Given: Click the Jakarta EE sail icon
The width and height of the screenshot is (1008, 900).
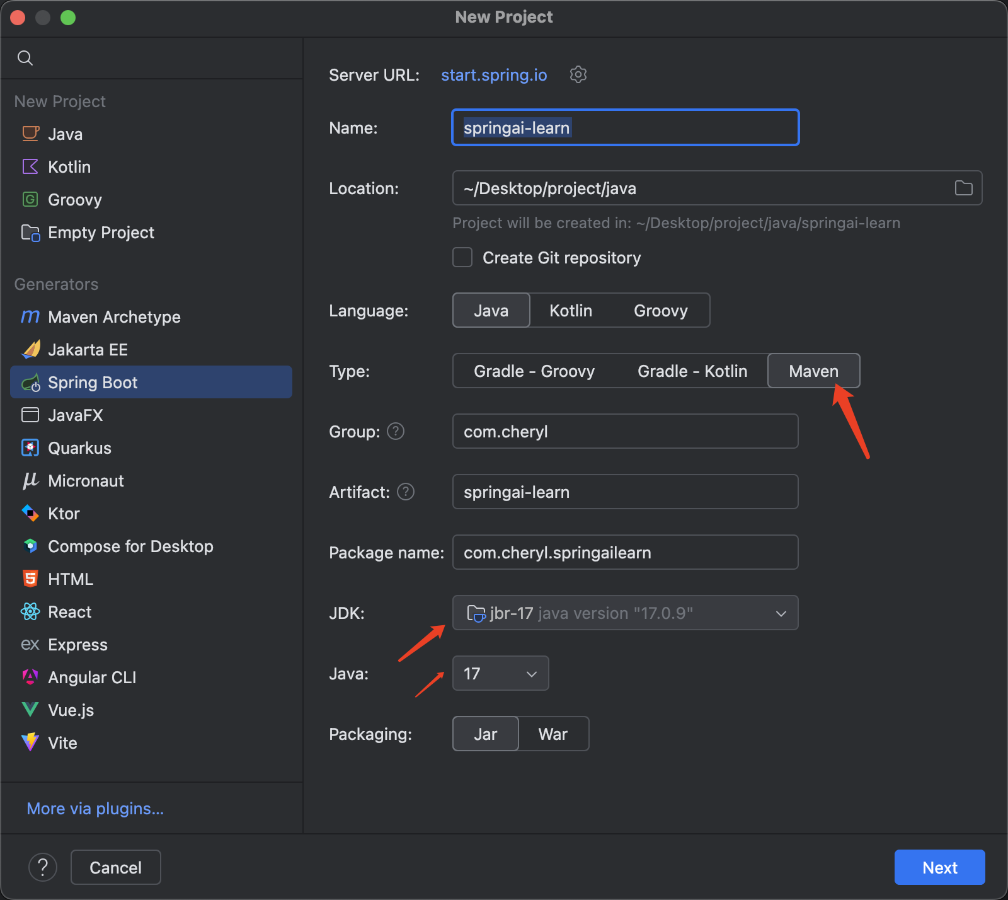Looking at the screenshot, I should (30, 349).
